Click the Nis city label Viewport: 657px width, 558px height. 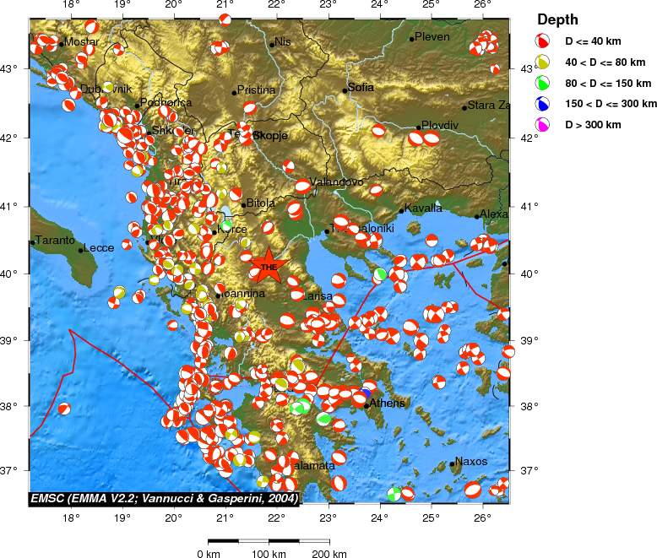[x=282, y=41]
